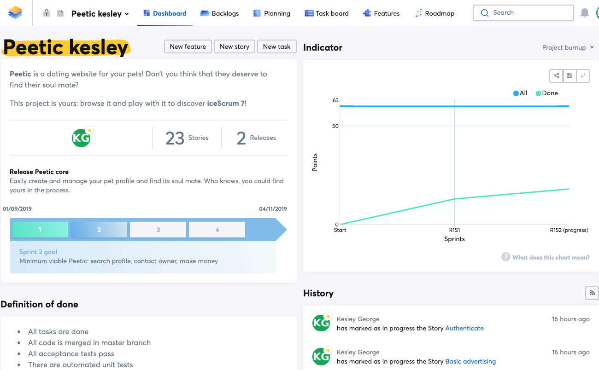Click 'All tasks are done' list item
The image size is (599, 370).
58,331
